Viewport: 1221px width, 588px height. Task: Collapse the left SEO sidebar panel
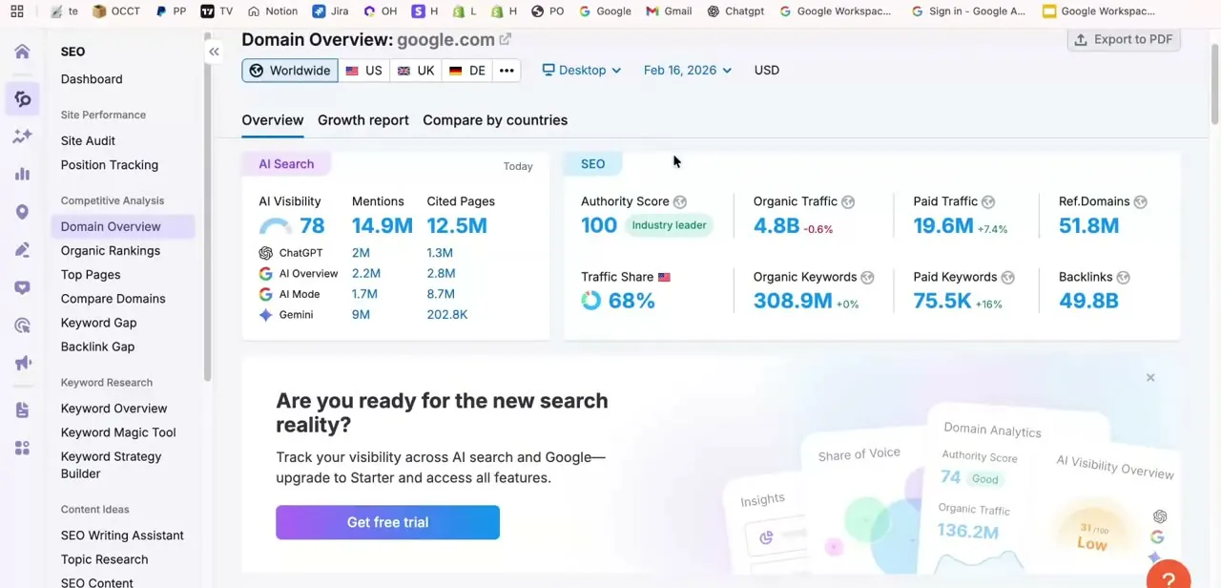tap(214, 52)
